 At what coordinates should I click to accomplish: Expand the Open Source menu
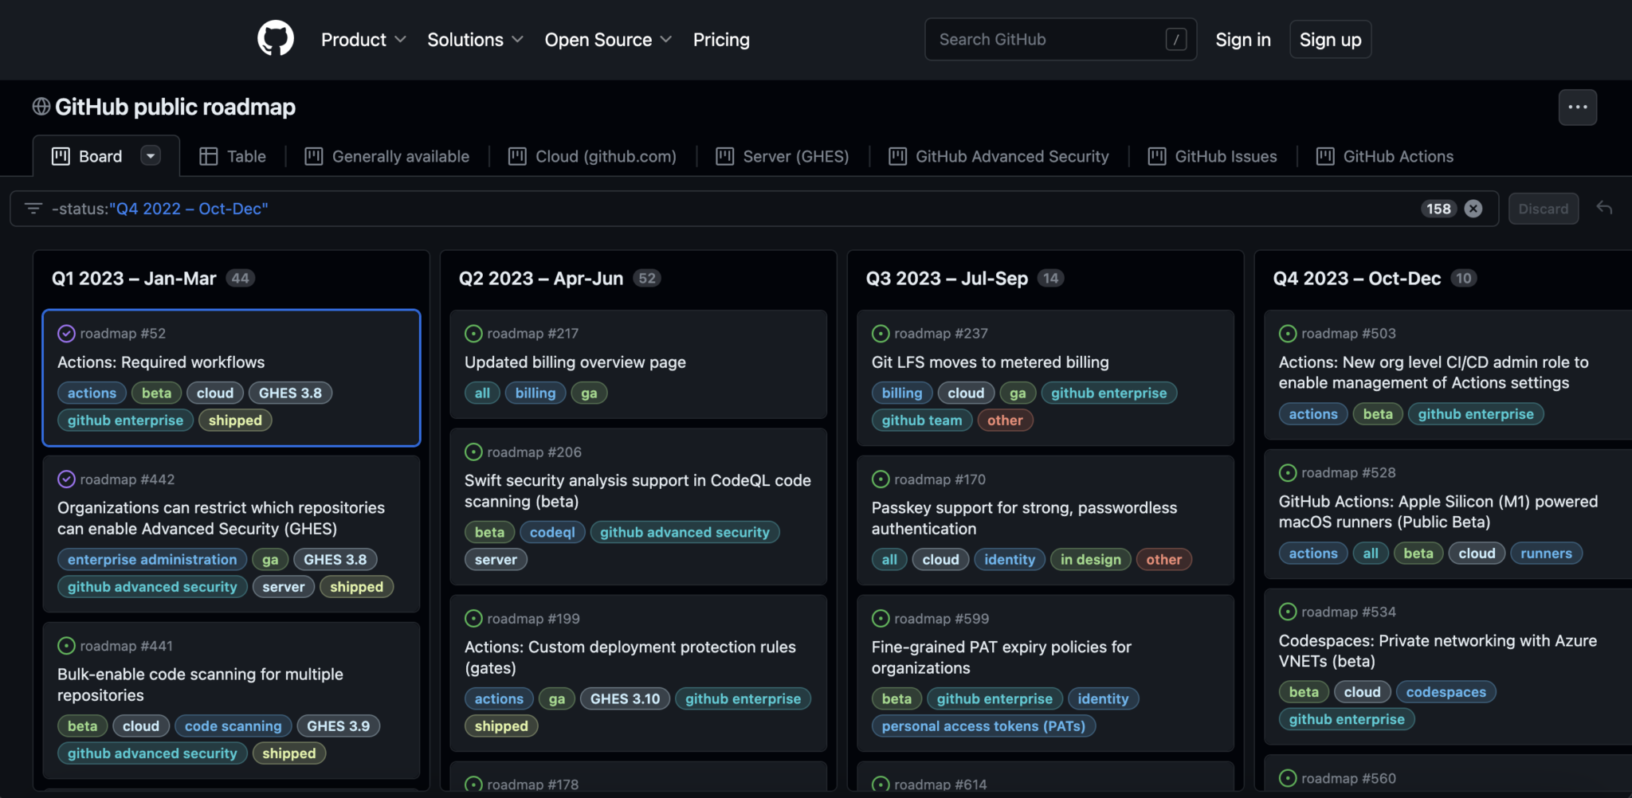(x=608, y=40)
